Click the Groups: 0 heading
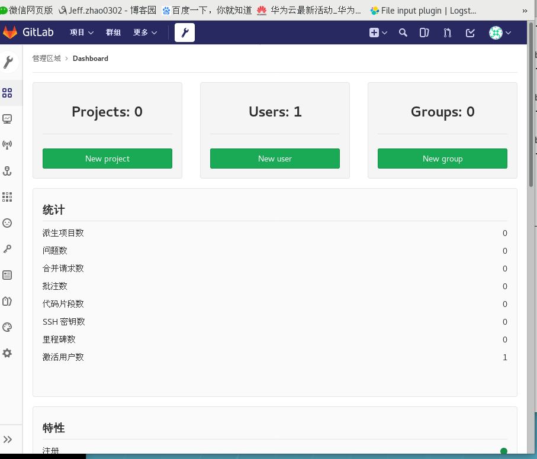Viewport: 537px width, 459px height. click(442, 112)
